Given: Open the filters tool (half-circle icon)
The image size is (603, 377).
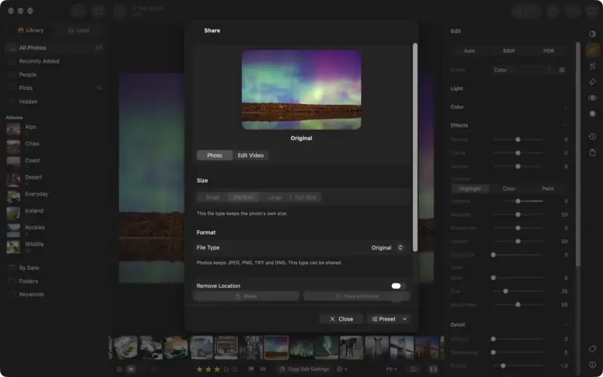Looking at the screenshot, I should (592, 34).
